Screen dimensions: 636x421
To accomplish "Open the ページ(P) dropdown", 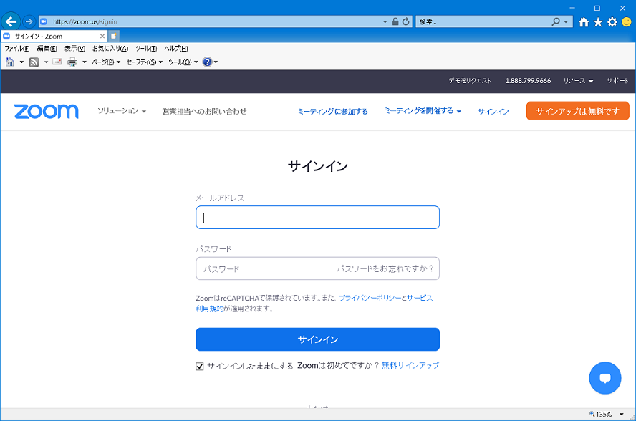I will click(106, 62).
